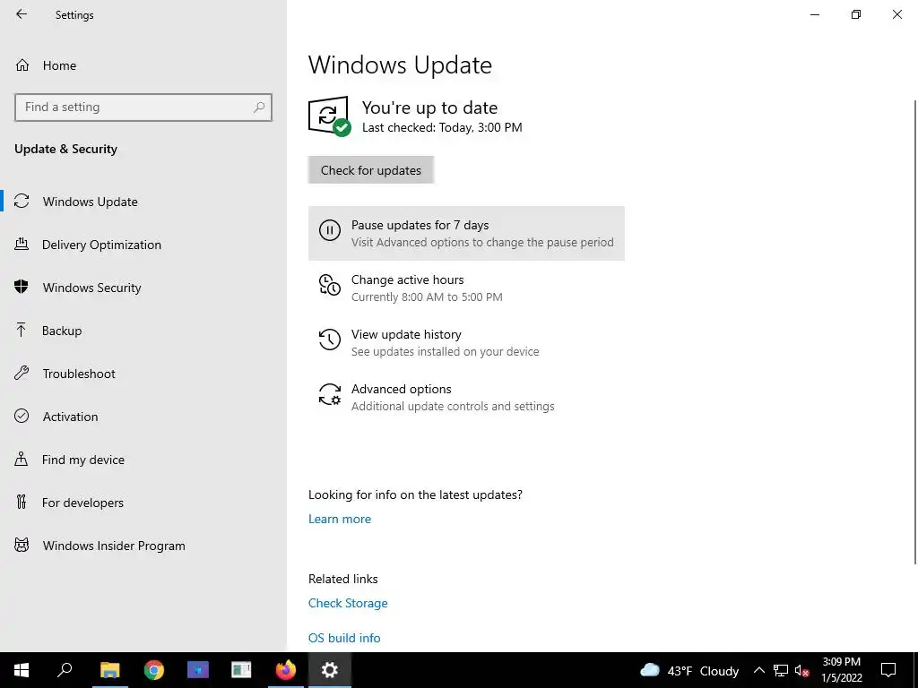Click the Find a setting field
918x688 pixels.
click(x=143, y=107)
